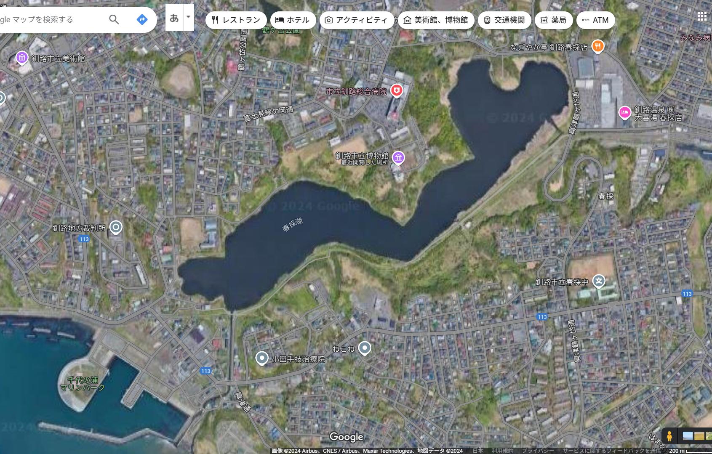This screenshot has height=454, width=712.
Task: Click the 小田手技治療院 text label
Action: [298, 359]
